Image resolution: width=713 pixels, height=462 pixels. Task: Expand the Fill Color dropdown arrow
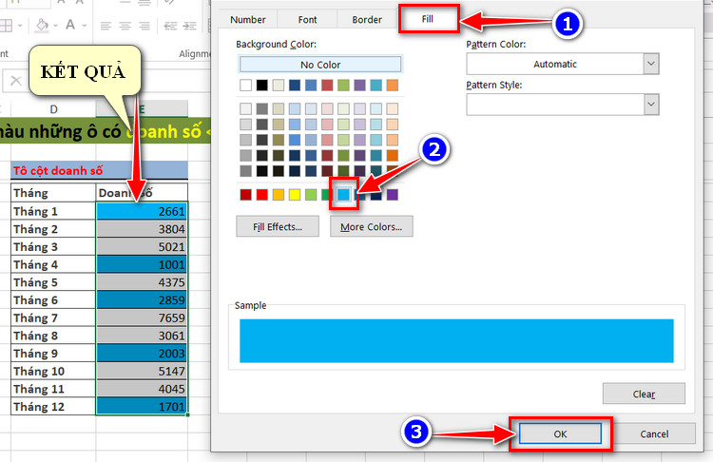pyautogui.click(x=55, y=26)
